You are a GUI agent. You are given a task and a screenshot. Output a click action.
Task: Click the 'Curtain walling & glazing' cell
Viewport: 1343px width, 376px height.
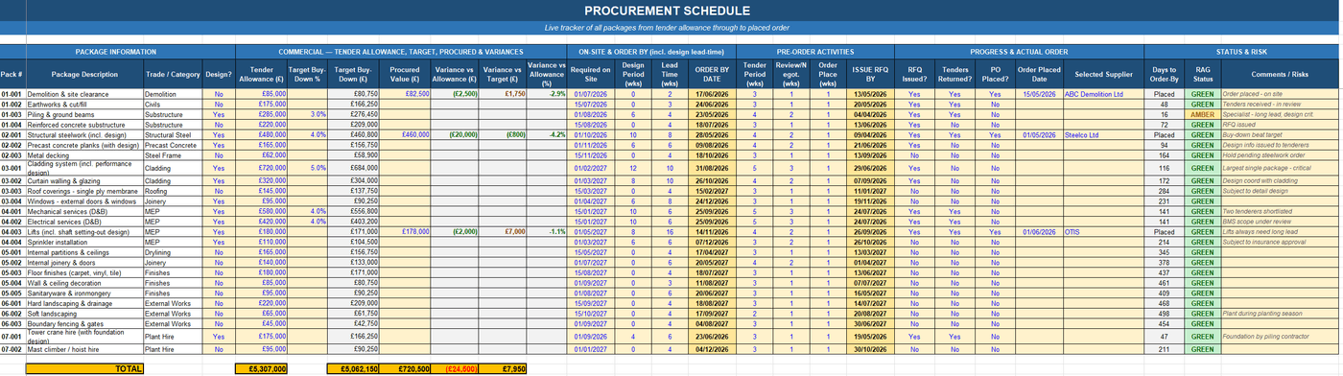tap(83, 180)
